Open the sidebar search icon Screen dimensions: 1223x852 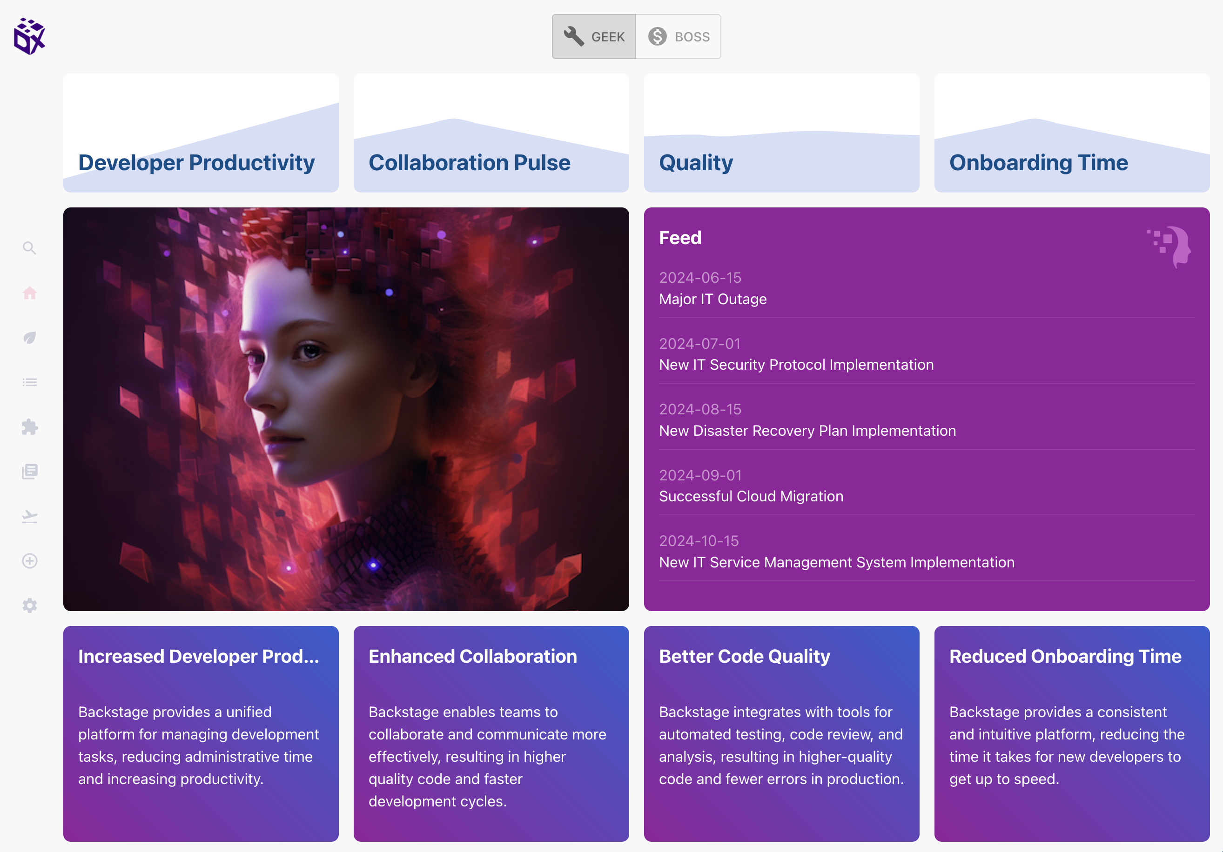click(29, 248)
